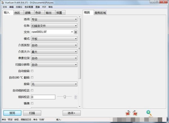Switch to the 裁剪区域 tab
Image resolution: width=169 pixels, height=123 pixels.
pyautogui.click(x=100, y=13)
